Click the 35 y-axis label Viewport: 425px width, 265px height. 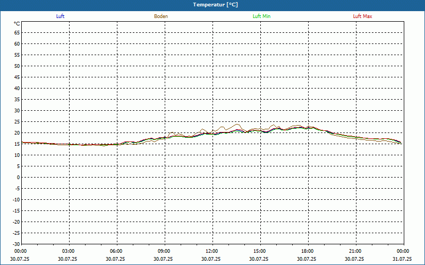pyautogui.click(x=17, y=100)
